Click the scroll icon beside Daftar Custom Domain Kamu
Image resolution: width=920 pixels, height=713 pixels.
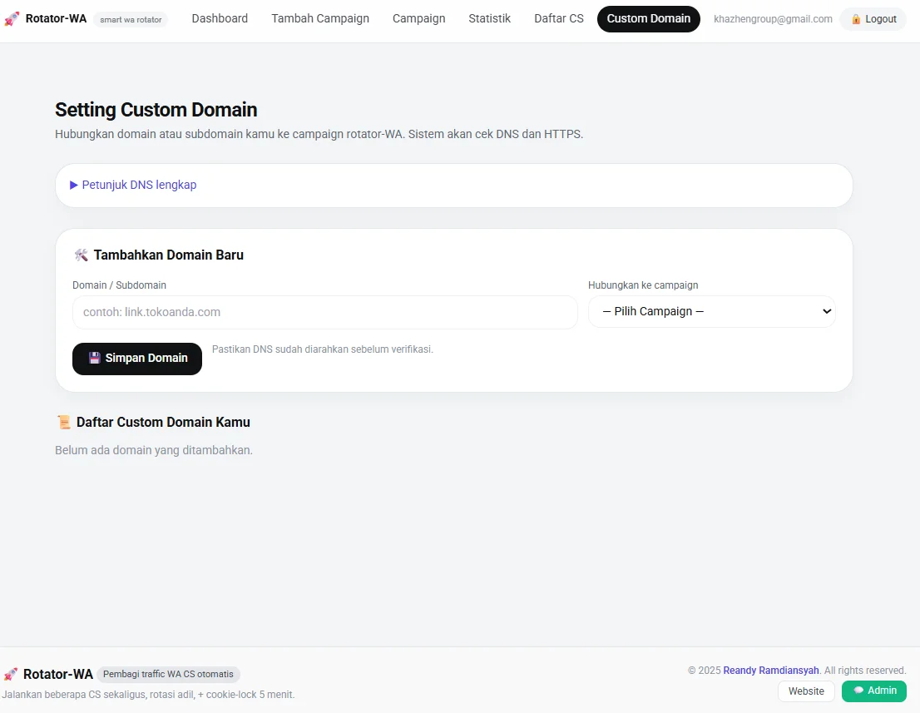(x=63, y=422)
